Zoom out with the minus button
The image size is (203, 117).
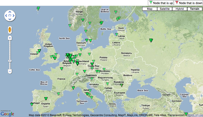tap(10, 71)
